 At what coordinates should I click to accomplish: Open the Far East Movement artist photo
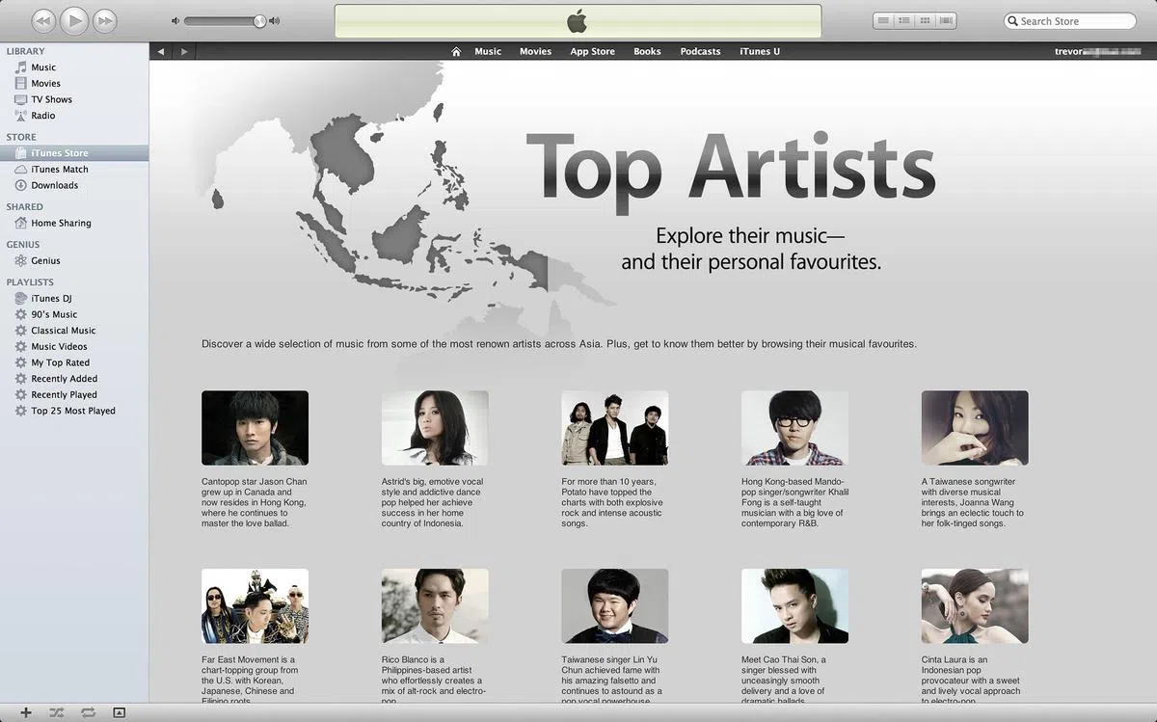point(255,605)
